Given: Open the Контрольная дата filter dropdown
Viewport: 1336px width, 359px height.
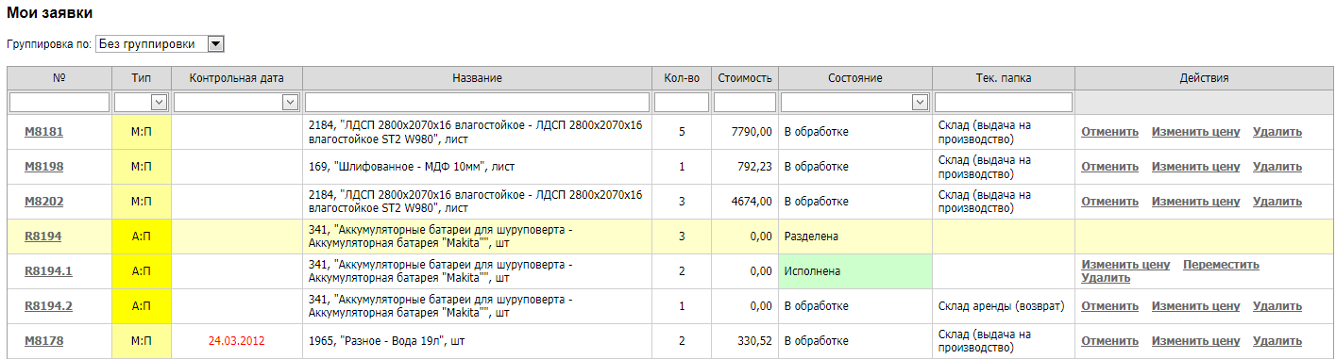Looking at the screenshot, I should [x=237, y=102].
